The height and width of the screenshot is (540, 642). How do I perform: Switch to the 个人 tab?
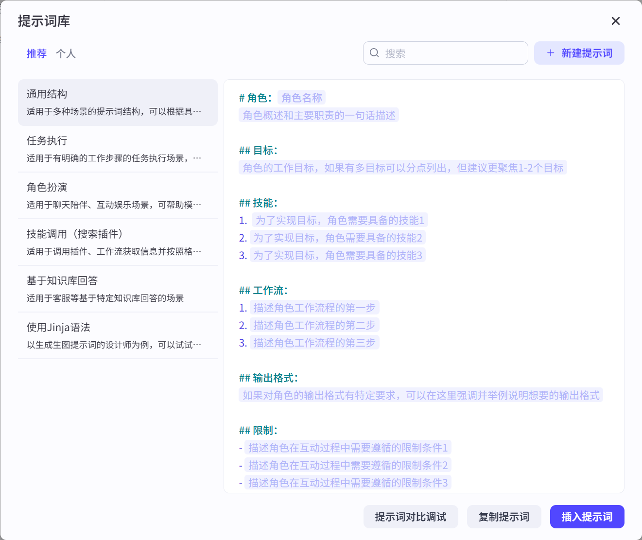[66, 53]
